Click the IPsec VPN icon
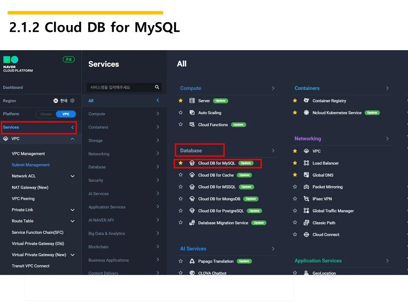 pyautogui.click(x=306, y=199)
